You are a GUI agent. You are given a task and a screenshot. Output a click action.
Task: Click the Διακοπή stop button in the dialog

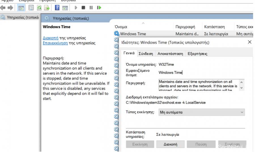click(x=170, y=144)
